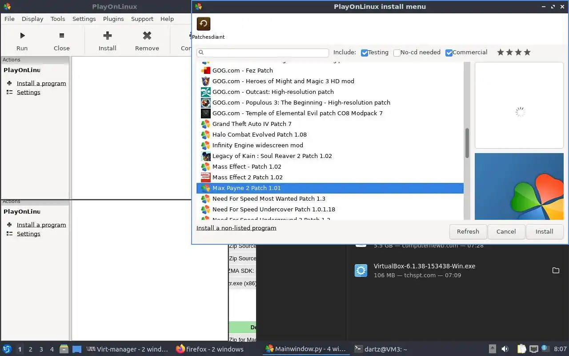This screenshot has width=569, height=356.
Task: Click the Legacy of Kain Soul Reaver icon
Action: [205, 156]
